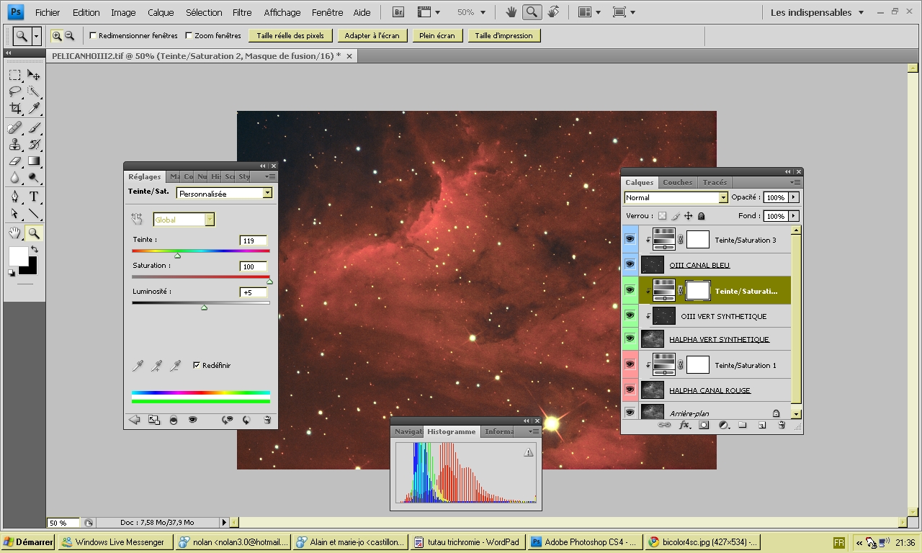922x553 pixels.
Task: Select the Lasso tool
Action: (14, 91)
